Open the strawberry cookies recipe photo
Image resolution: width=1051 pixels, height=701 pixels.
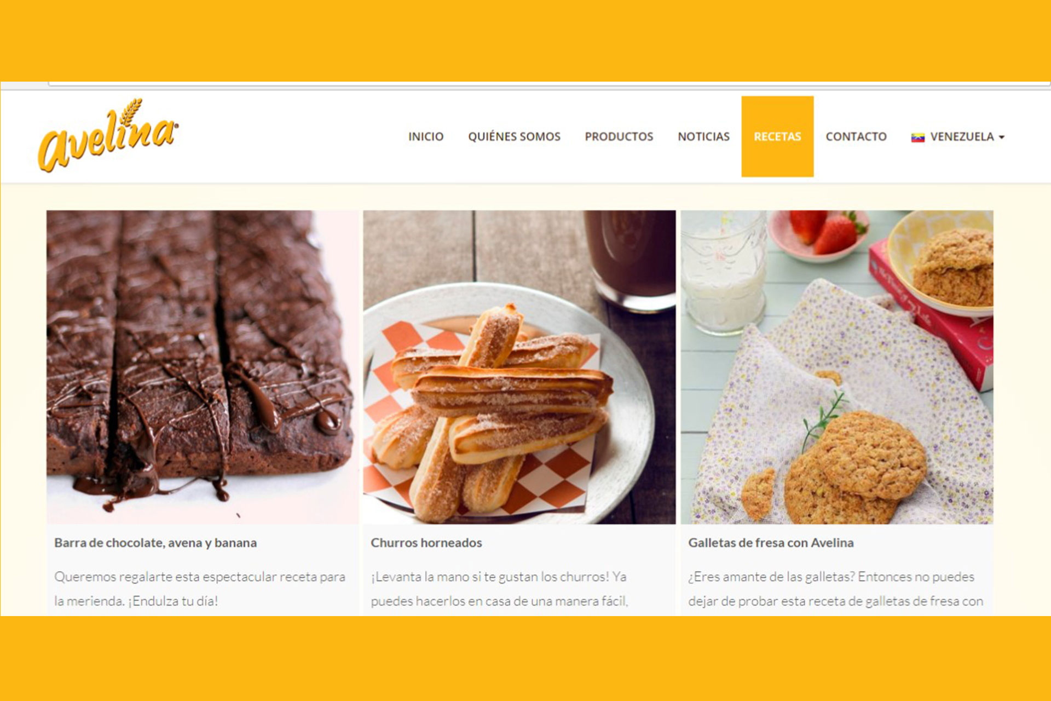(837, 367)
